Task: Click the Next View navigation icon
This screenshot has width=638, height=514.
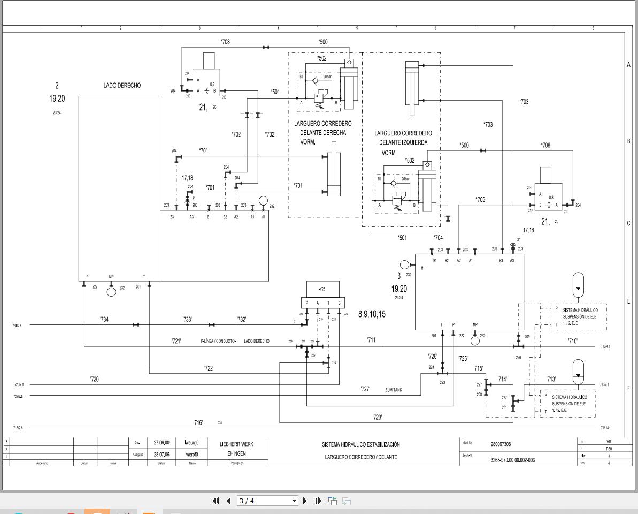Action: tap(346, 500)
